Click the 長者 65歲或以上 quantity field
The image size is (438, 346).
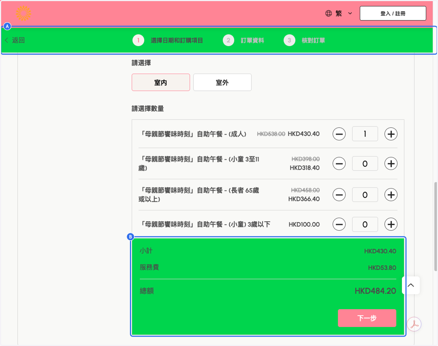(365, 195)
